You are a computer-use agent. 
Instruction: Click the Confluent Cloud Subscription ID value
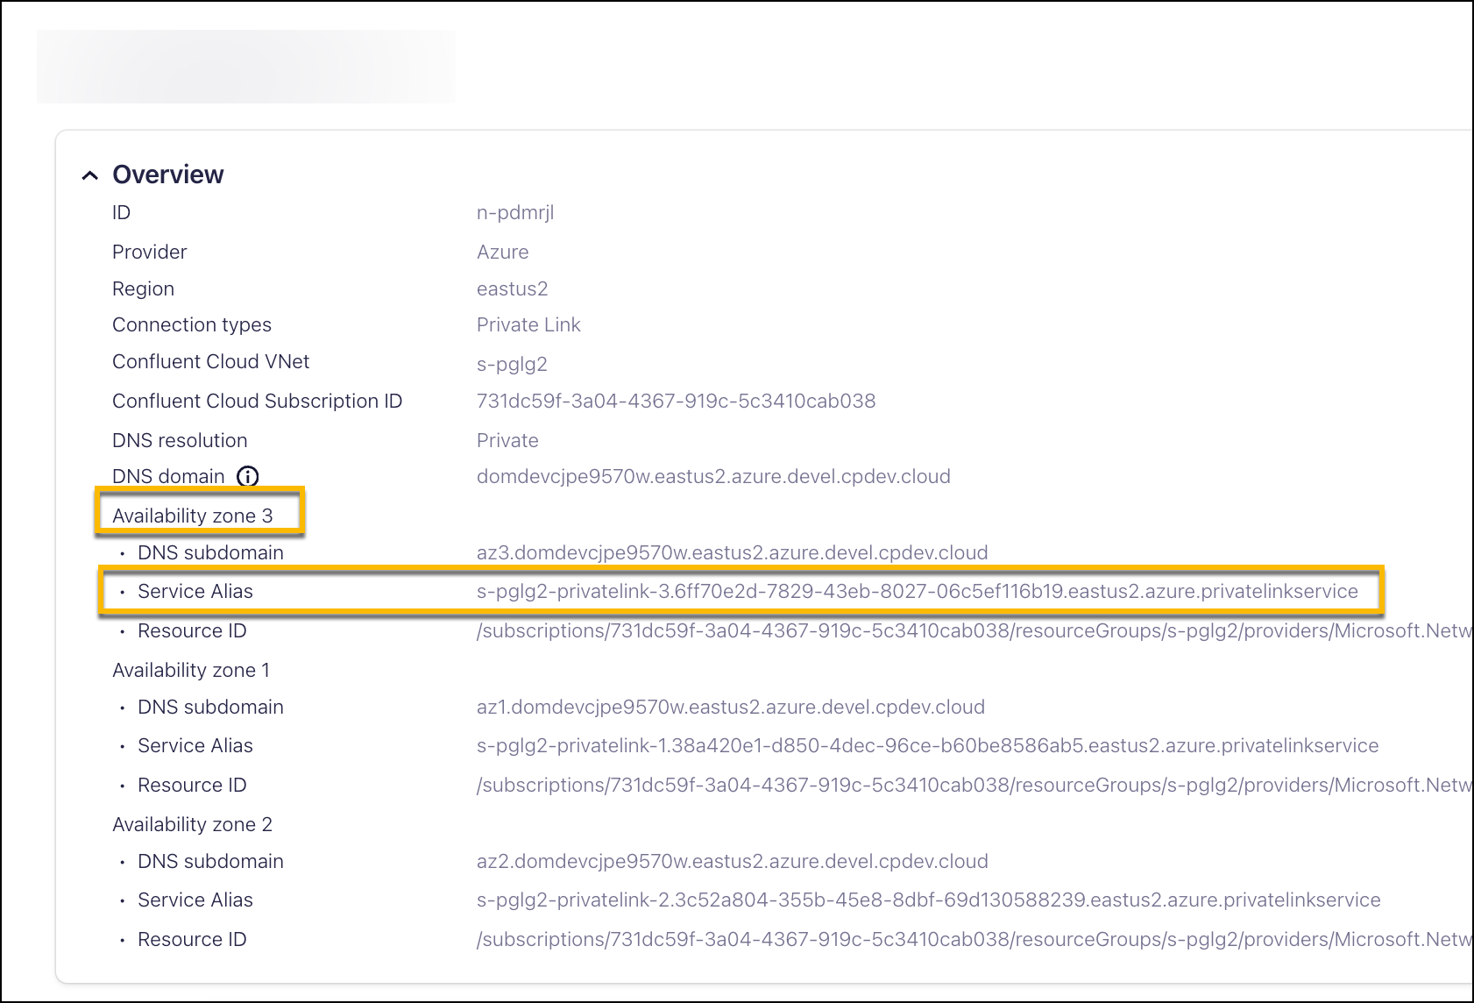click(676, 401)
